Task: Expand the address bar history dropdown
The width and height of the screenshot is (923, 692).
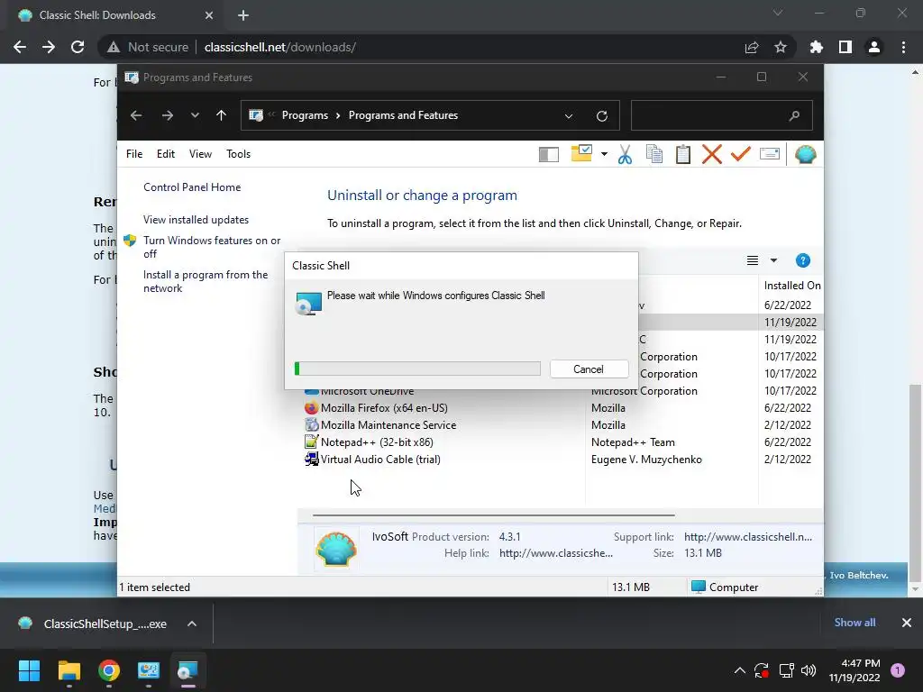Action: click(x=569, y=116)
